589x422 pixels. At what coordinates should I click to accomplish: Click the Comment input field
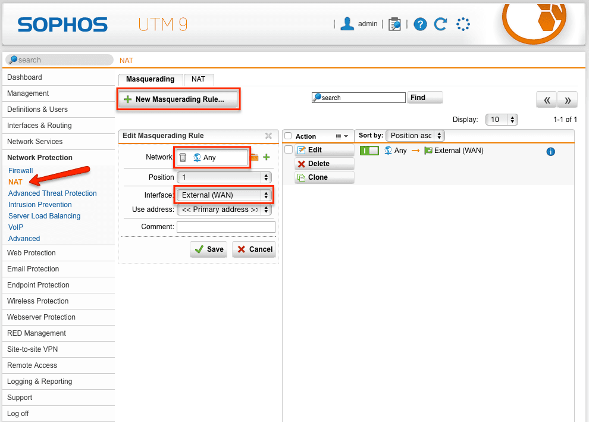[x=226, y=227]
